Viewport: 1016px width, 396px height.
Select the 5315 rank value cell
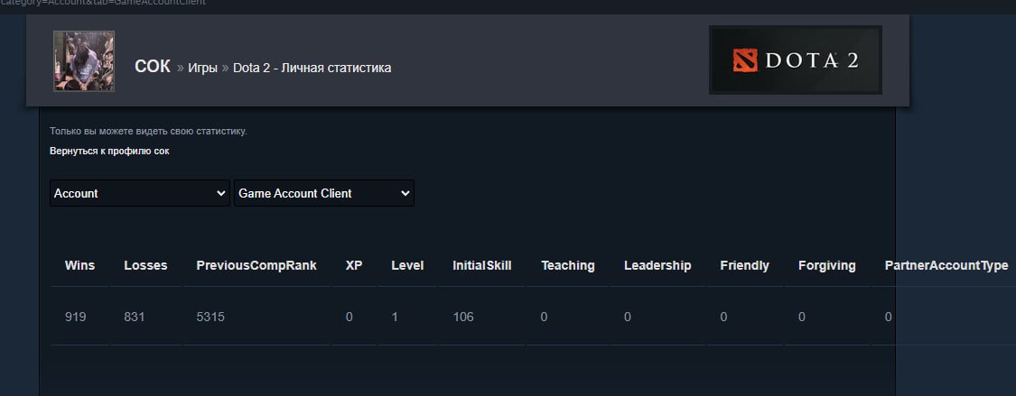[x=211, y=317]
